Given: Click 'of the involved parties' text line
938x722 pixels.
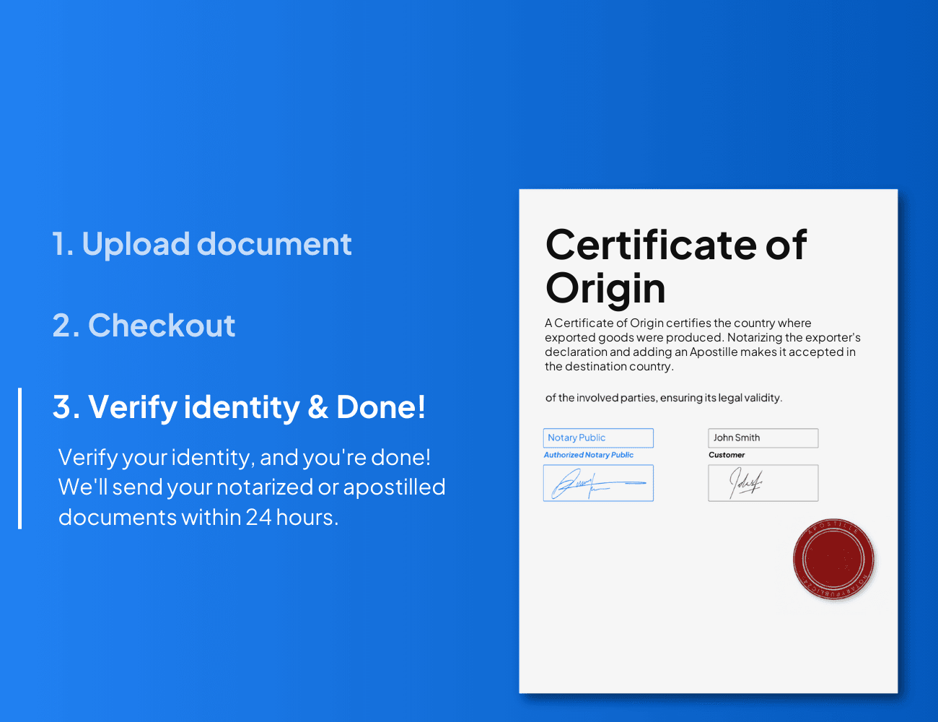Looking at the screenshot, I should [664, 398].
